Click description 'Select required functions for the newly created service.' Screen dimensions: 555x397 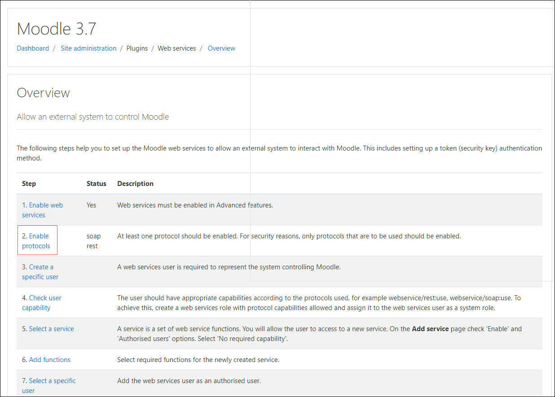tap(198, 360)
